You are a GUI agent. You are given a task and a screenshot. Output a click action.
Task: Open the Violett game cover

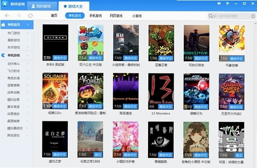pyautogui.click(x=90, y=91)
